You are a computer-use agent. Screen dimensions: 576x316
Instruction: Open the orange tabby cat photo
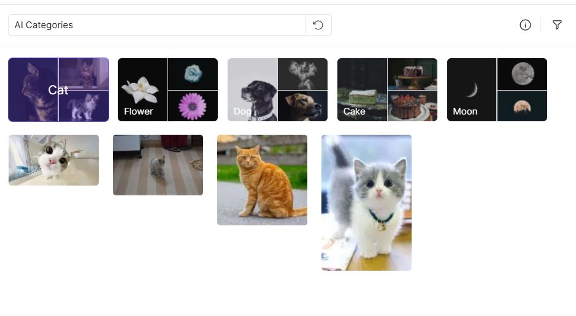(x=262, y=180)
